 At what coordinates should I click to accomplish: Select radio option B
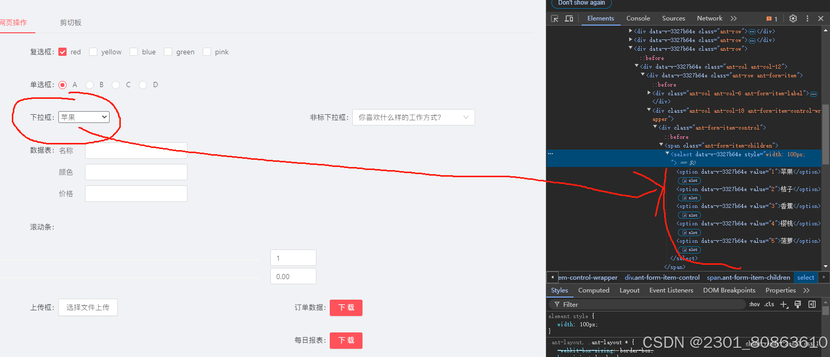90,85
